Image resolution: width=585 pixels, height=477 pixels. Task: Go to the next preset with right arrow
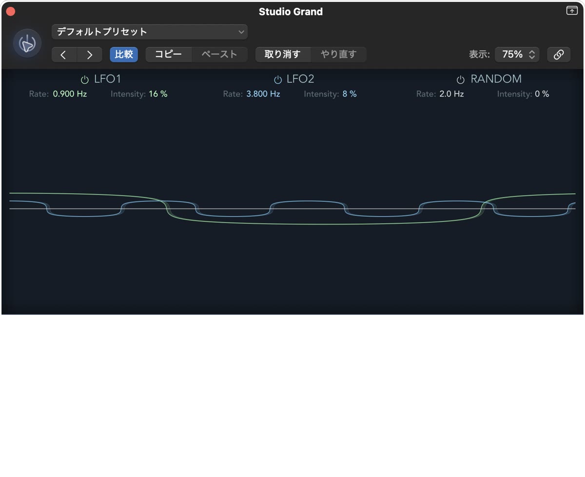[x=90, y=55]
